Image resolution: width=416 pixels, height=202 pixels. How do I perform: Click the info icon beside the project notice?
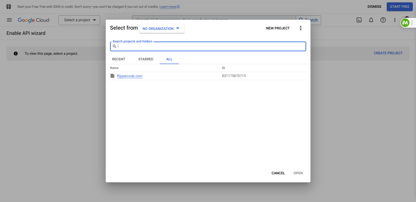point(15,53)
